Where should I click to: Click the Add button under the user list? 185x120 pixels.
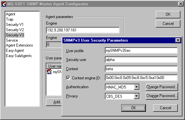[54, 102]
